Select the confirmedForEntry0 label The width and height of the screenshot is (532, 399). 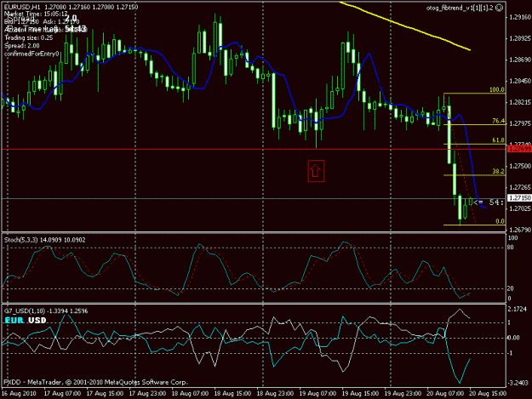pyautogui.click(x=31, y=54)
